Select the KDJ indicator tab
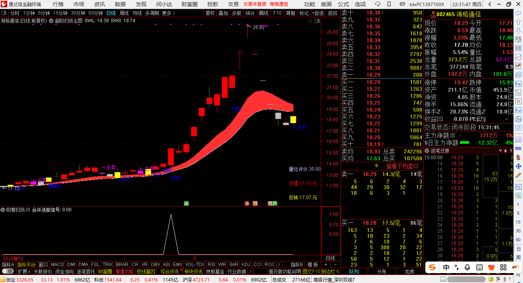Screen dimensions: 523x283 point(246,265)
